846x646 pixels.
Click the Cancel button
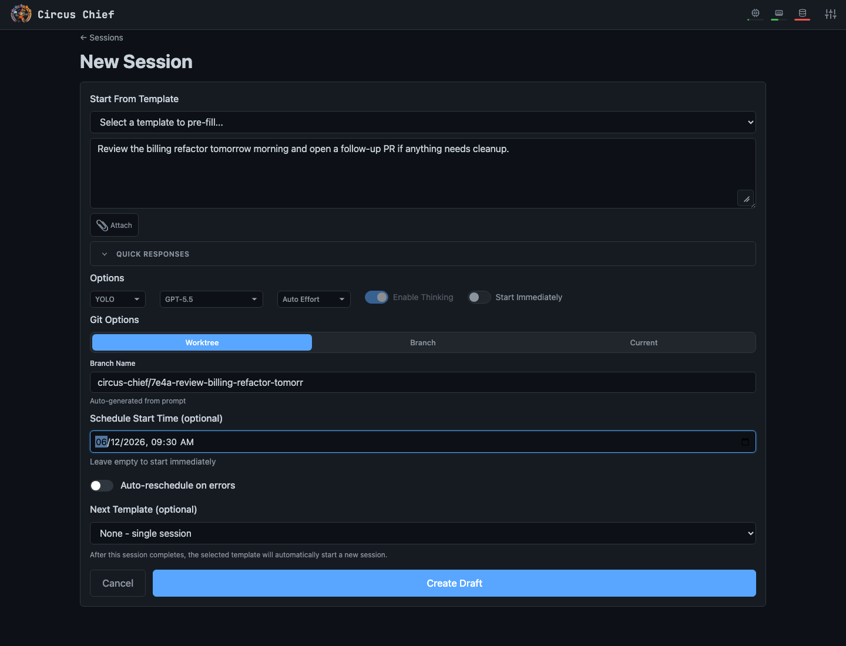pyautogui.click(x=117, y=583)
